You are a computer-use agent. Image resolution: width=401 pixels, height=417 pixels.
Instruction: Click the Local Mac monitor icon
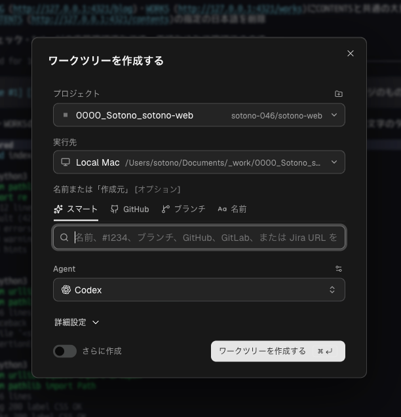tap(66, 162)
